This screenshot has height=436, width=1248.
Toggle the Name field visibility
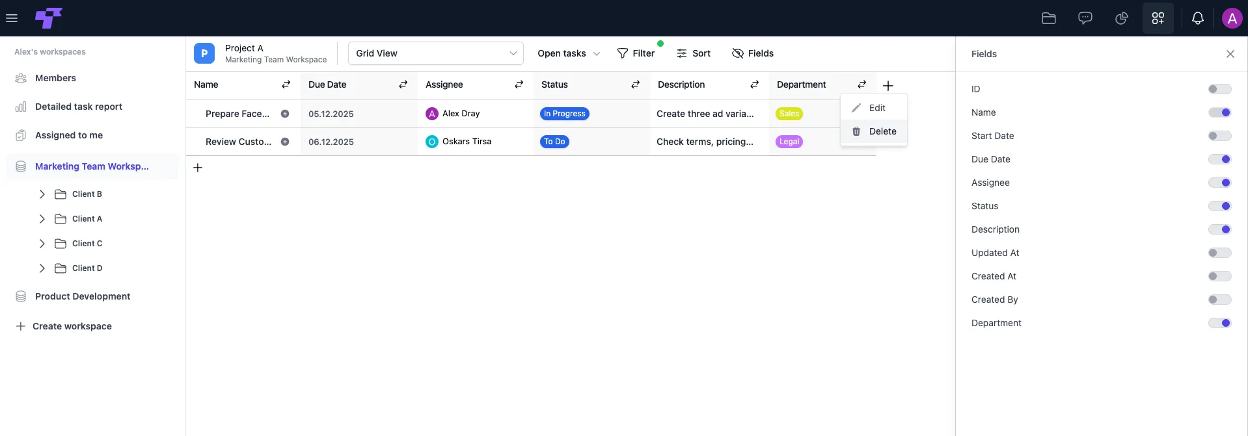pos(1219,112)
